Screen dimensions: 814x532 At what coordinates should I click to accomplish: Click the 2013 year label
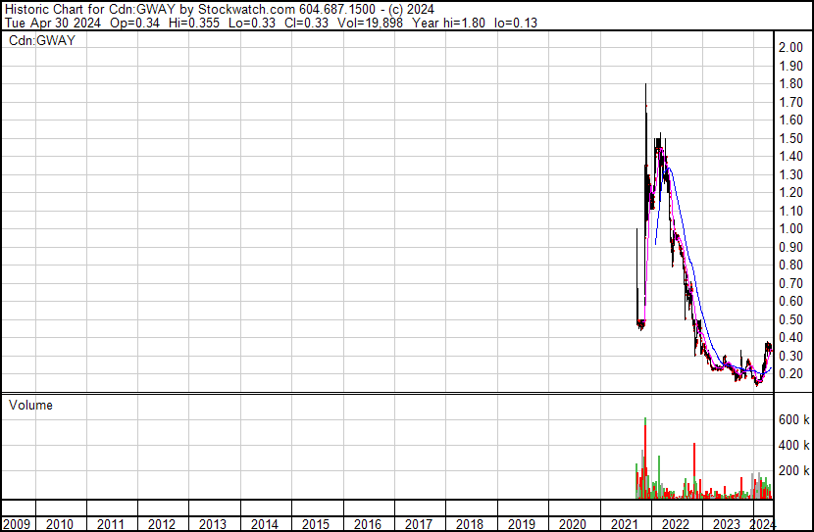pyautogui.click(x=214, y=524)
